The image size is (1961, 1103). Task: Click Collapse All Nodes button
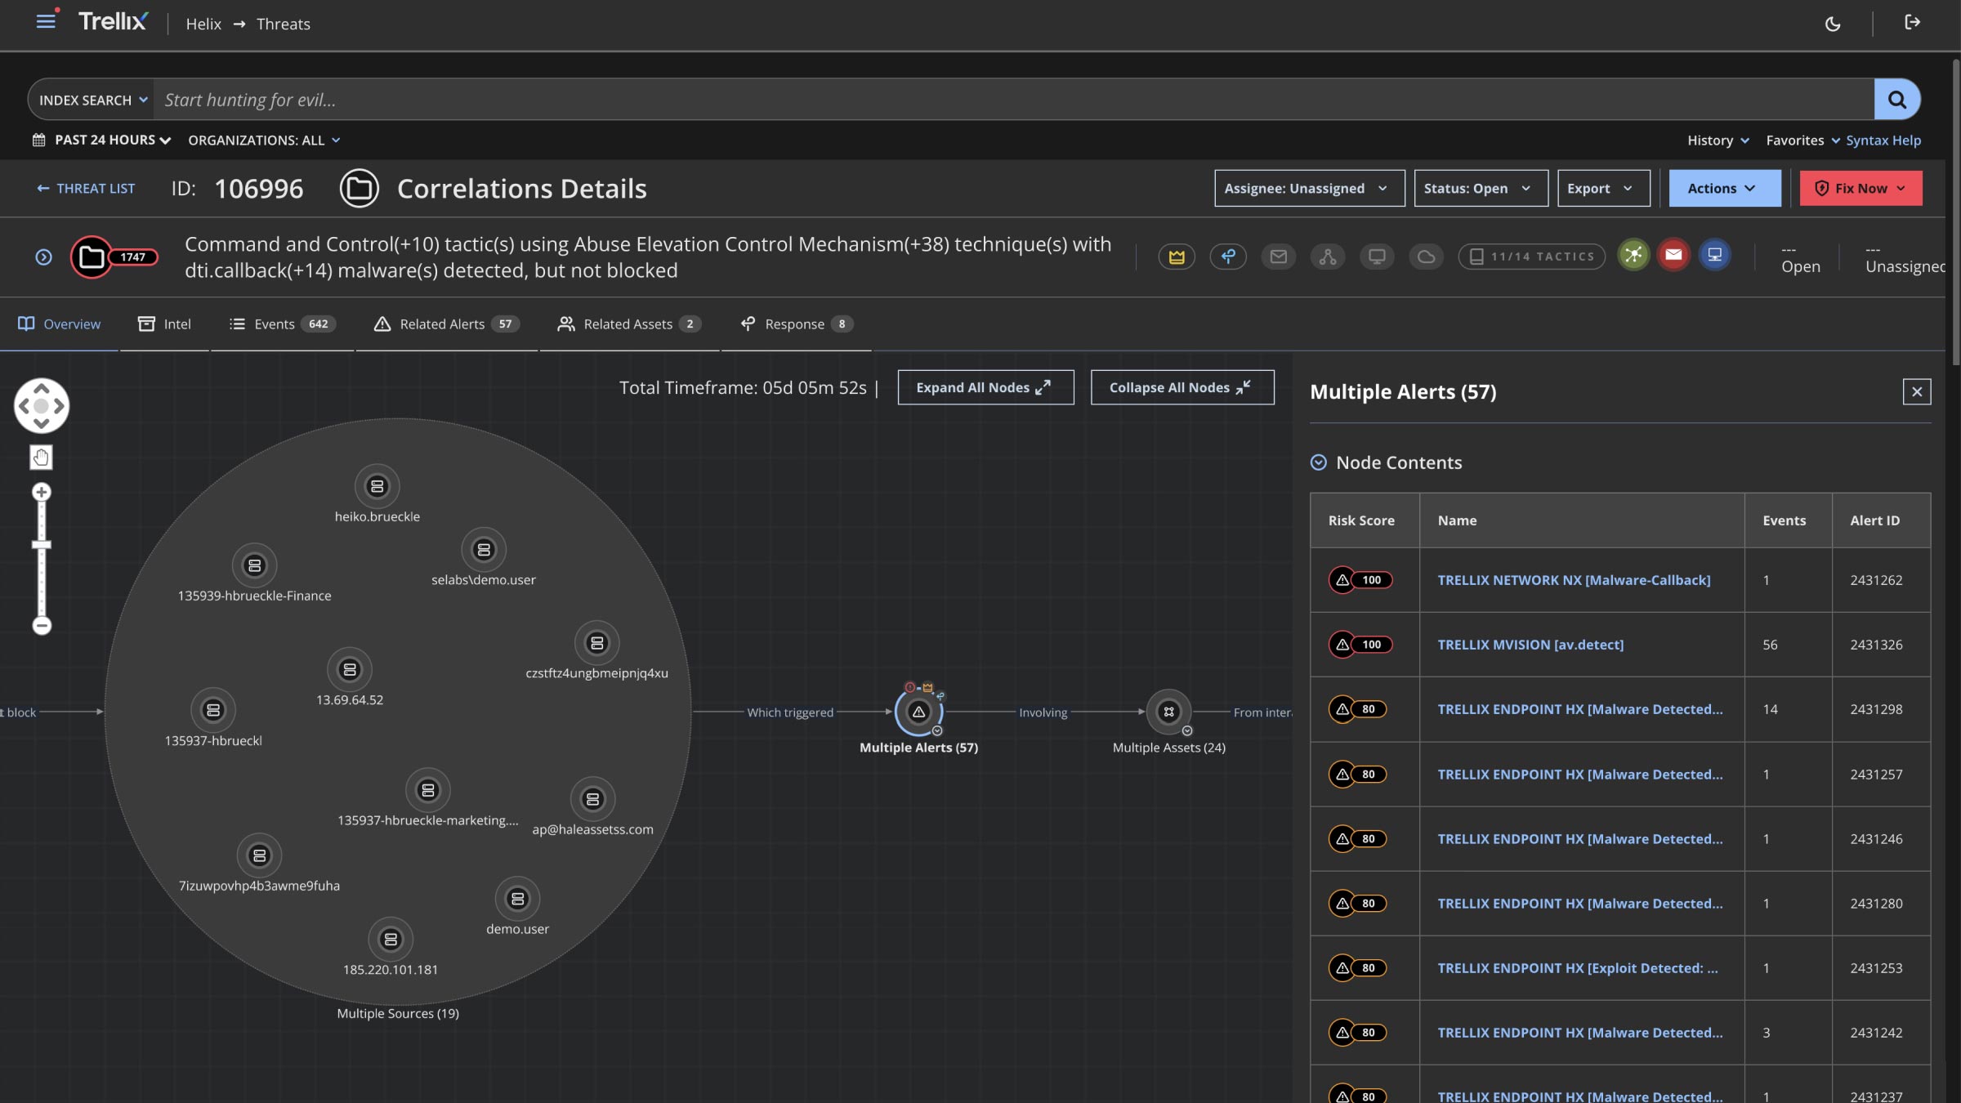tap(1182, 387)
